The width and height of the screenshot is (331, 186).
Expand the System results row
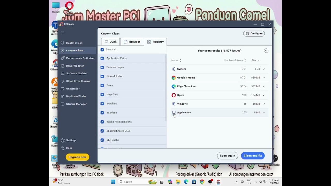pos(264,69)
